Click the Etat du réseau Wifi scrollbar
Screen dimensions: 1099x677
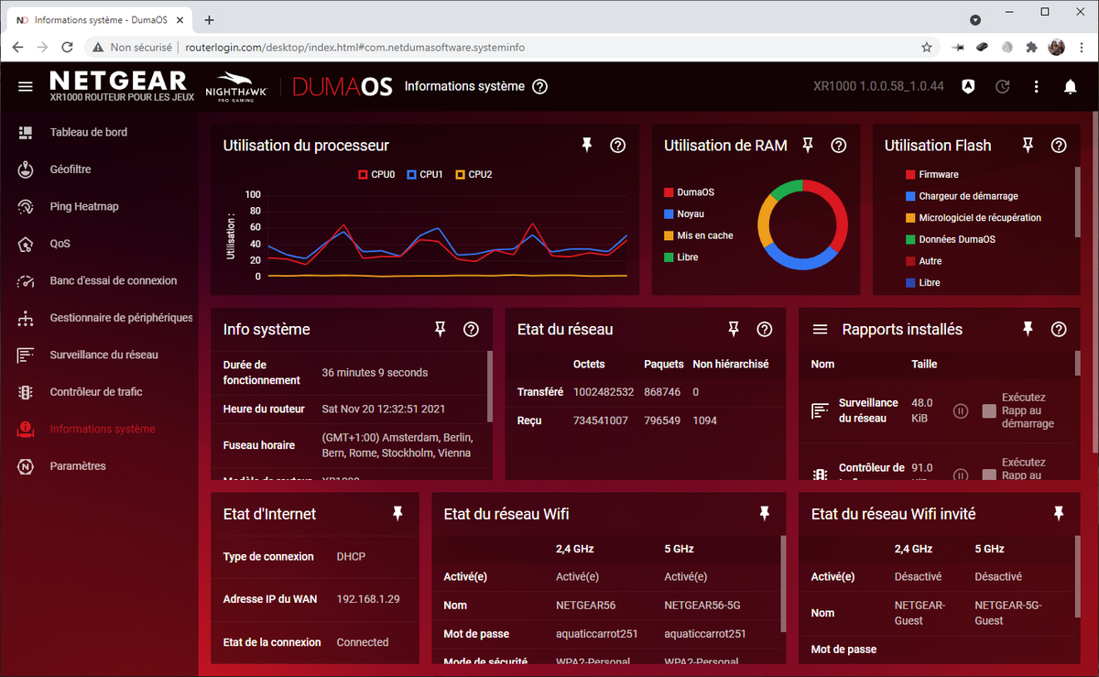[x=783, y=584]
